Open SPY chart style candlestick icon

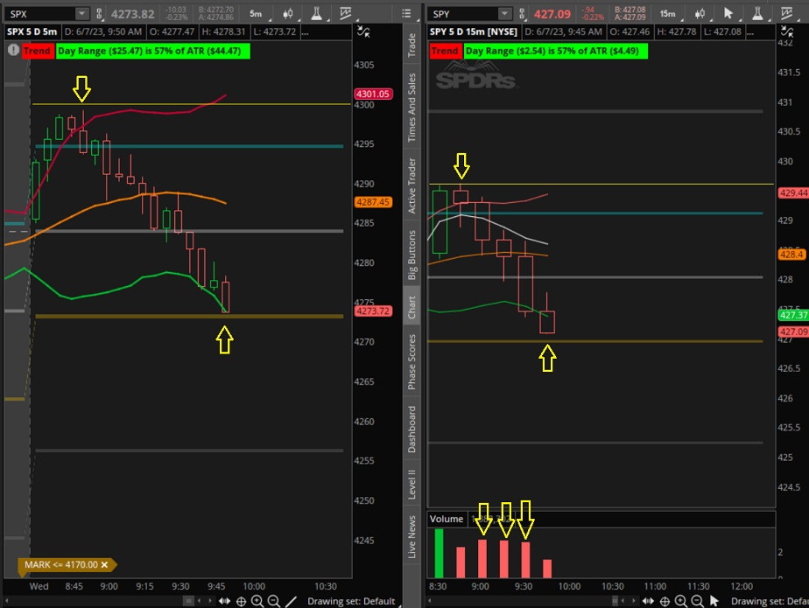pos(700,14)
